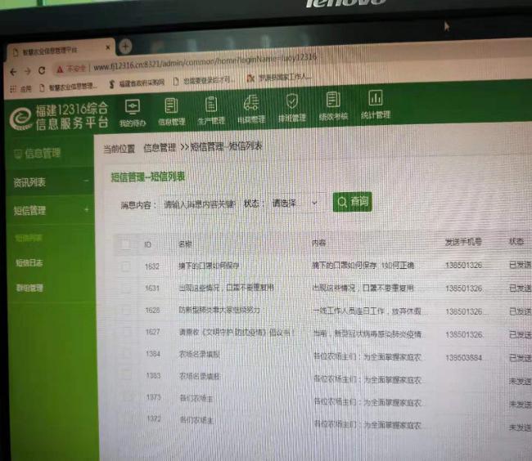
Task: Open the 我的待办 icon in top navigation
Action: coord(132,109)
